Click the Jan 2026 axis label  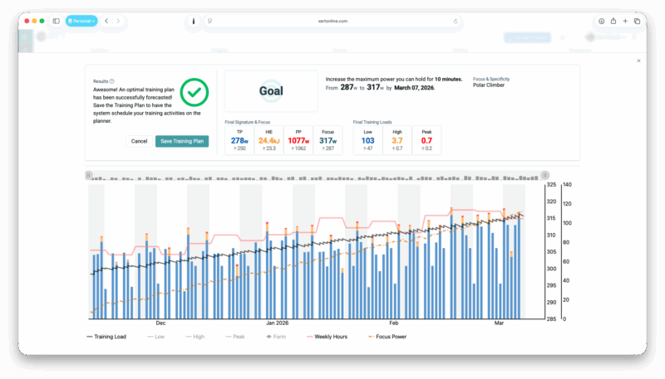coord(277,323)
